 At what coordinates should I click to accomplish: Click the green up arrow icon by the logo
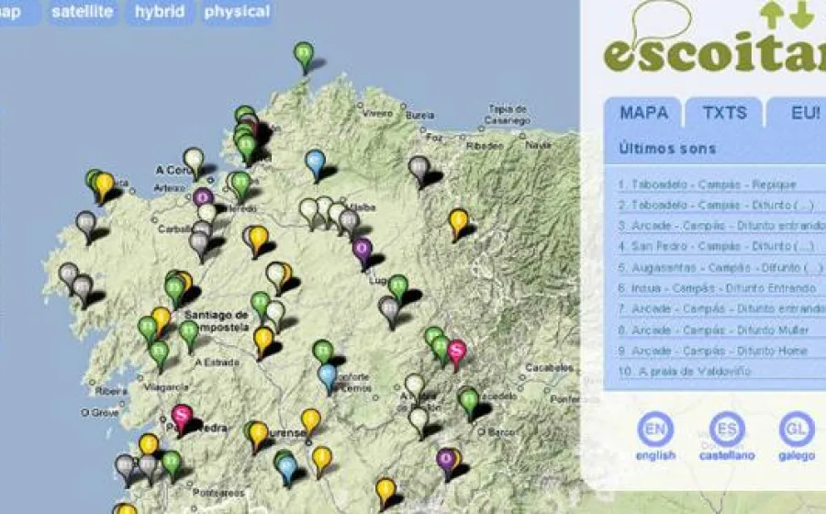click(772, 15)
